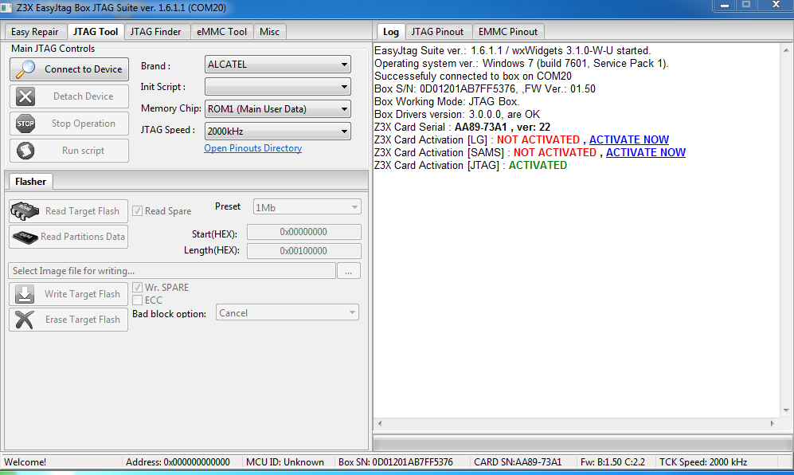This screenshot has width=794, height=475.
Task: Click the Run script button label
Action: [83, 151]
